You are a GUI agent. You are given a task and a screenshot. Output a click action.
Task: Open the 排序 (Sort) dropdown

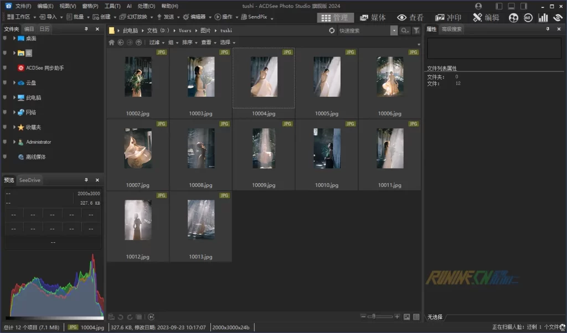189,43
